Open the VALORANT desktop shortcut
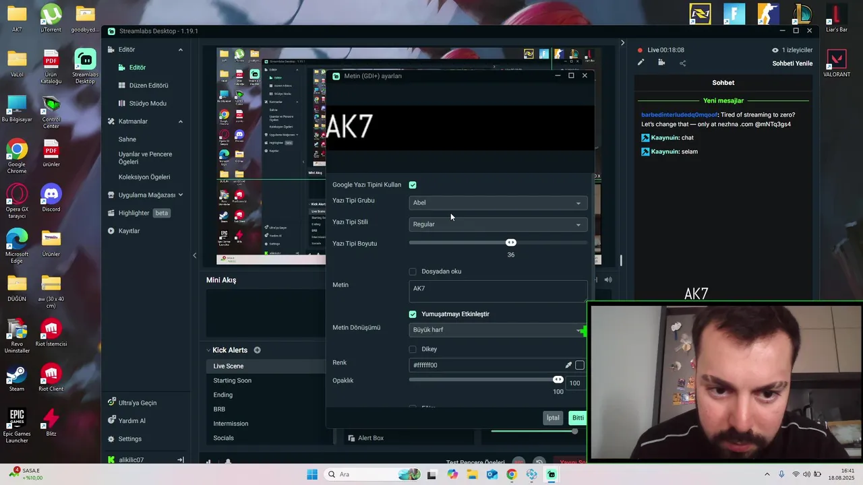Image resolution: width=863 pixels, height=485 pixels. tap(837, 63)
